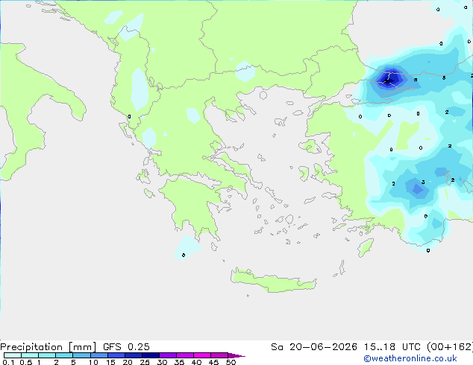Select the 35–40 mm violet legend swatch
Image resolution: width=473 pixels, height=365 pixels.
[185, 355]
